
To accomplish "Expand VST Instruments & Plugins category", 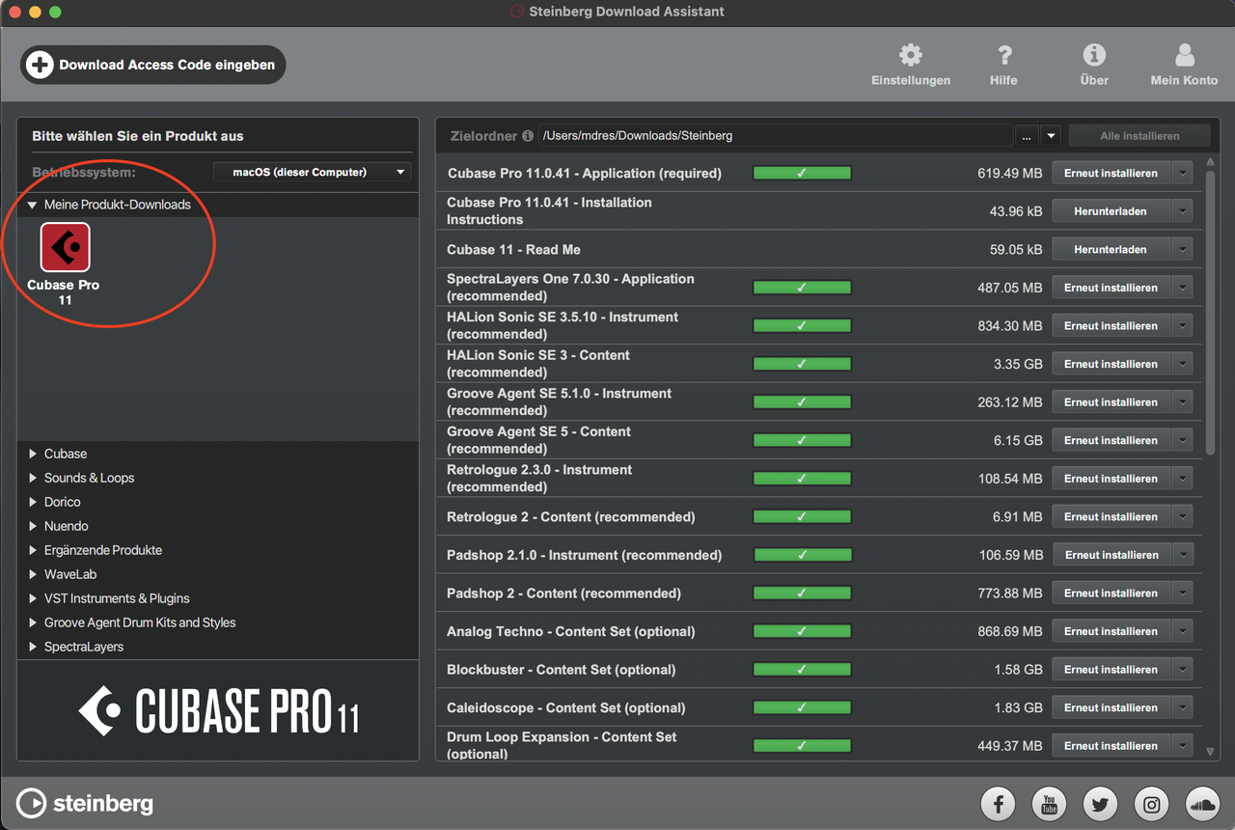I will click(33, 598).
